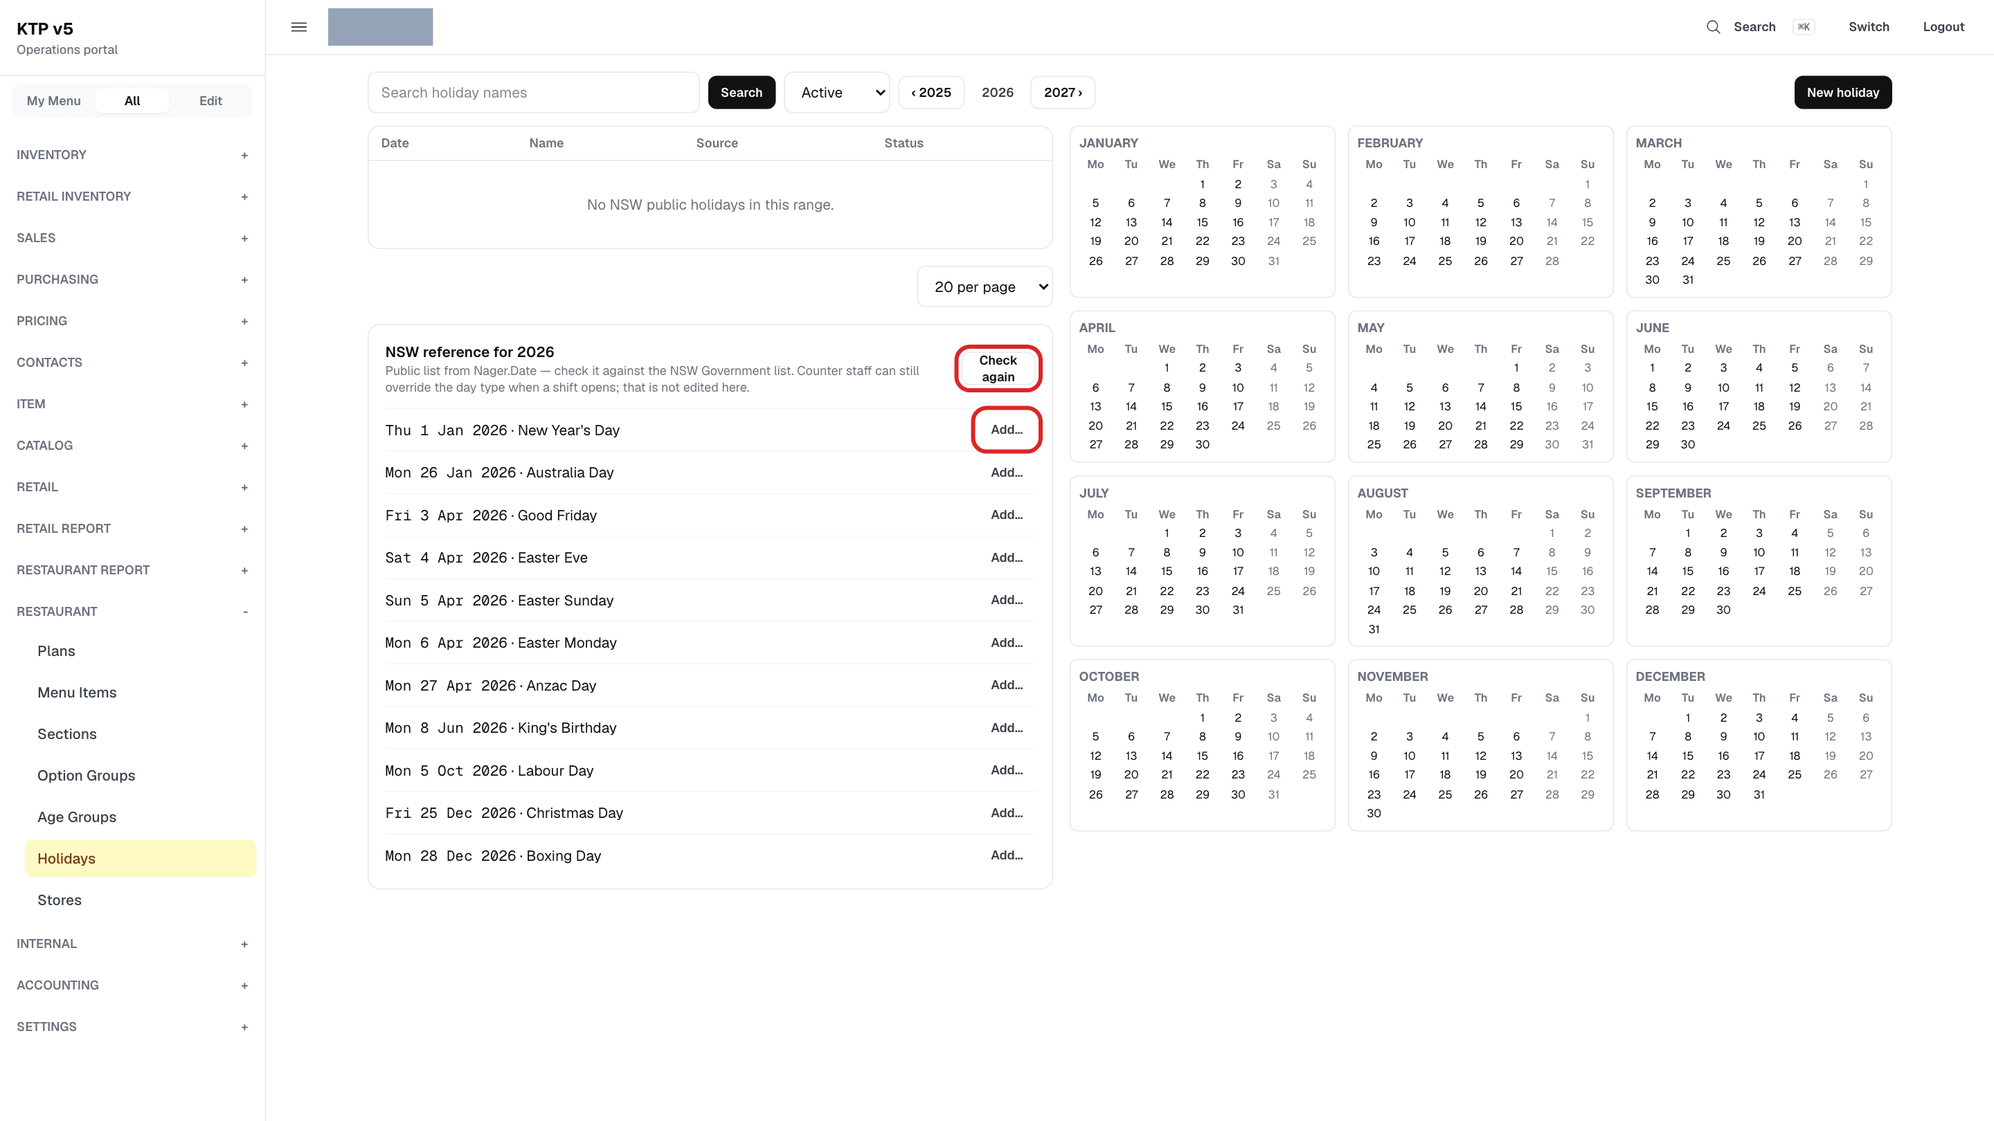Open the Option Groups page
Screen dimensions: 1994x1121
140,776
